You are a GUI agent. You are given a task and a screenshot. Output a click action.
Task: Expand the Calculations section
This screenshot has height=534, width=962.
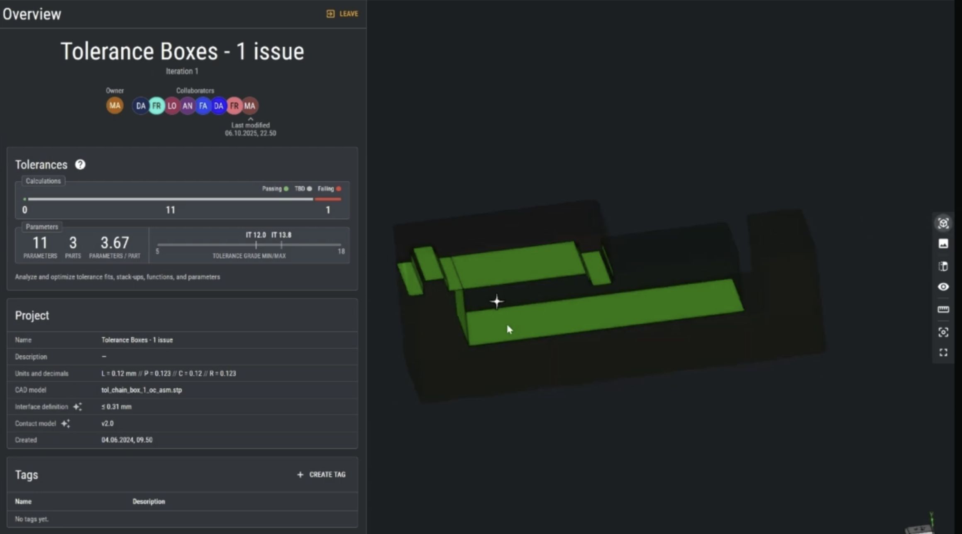point(43,181)
